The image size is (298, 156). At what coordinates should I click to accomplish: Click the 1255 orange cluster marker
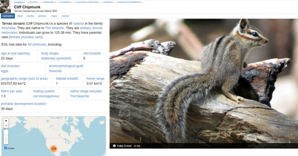[54, 148]
